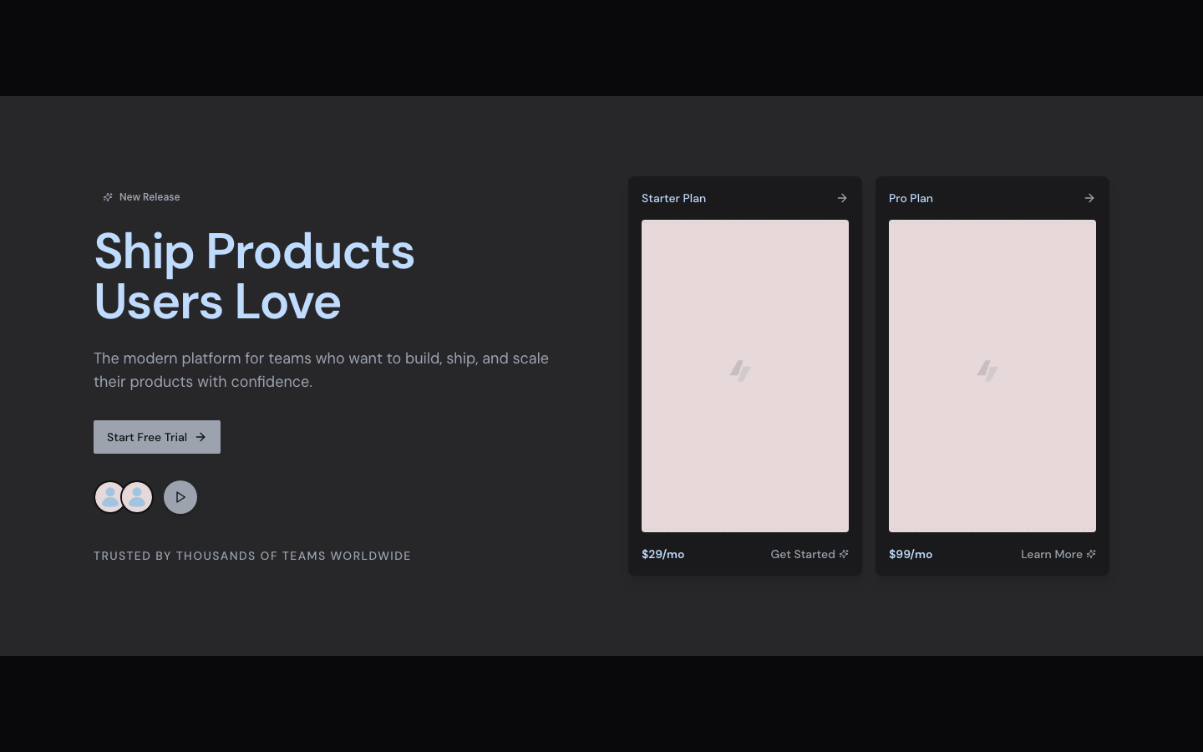Click the placeholder logo in Starter Plan image
This screenshot has width=1203, height=752.
(x=740, y=370)
